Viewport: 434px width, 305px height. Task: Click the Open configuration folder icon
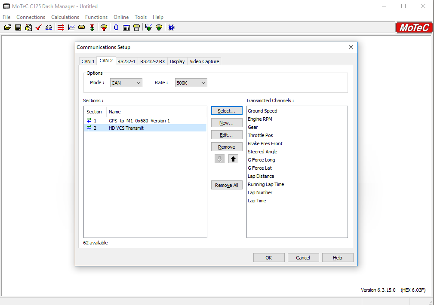pos(7,27)
